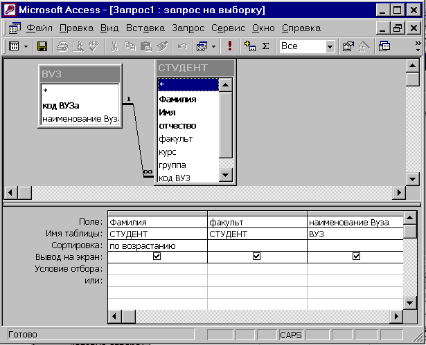Viewport: 426px width, 345px height.
Task: Click the asterisk in ВУЗ table list
Action: [x=80, y=91]
